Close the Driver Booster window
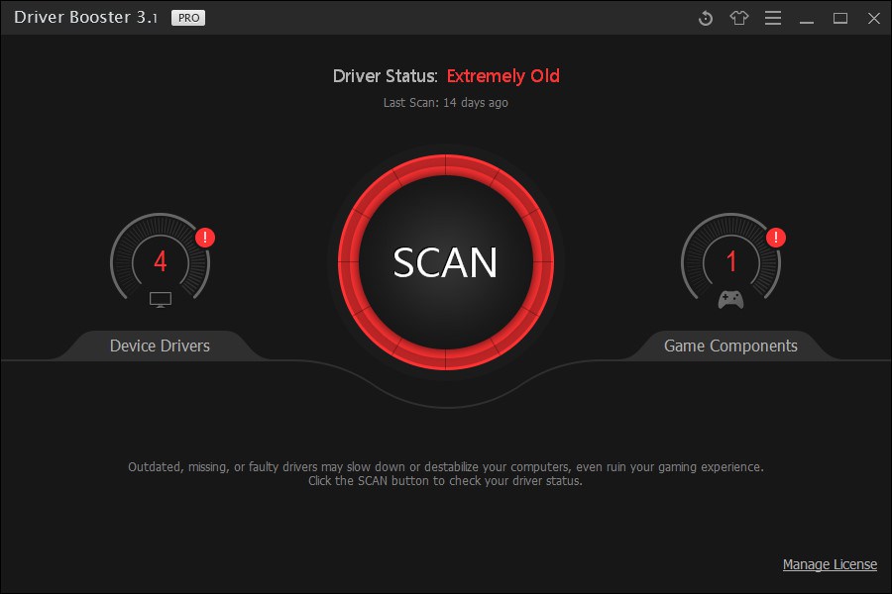The image size is (892, 594). (x=873, y=18)
